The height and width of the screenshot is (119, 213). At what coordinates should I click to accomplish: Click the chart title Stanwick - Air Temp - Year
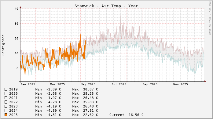[x=106, y=6]
